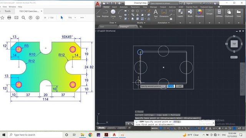Click the Rotate tool in Modify panel
Viewport: 246px width, 138px height.
coord(138,11)
